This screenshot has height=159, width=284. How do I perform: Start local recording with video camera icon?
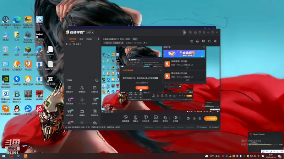point(189,118)
